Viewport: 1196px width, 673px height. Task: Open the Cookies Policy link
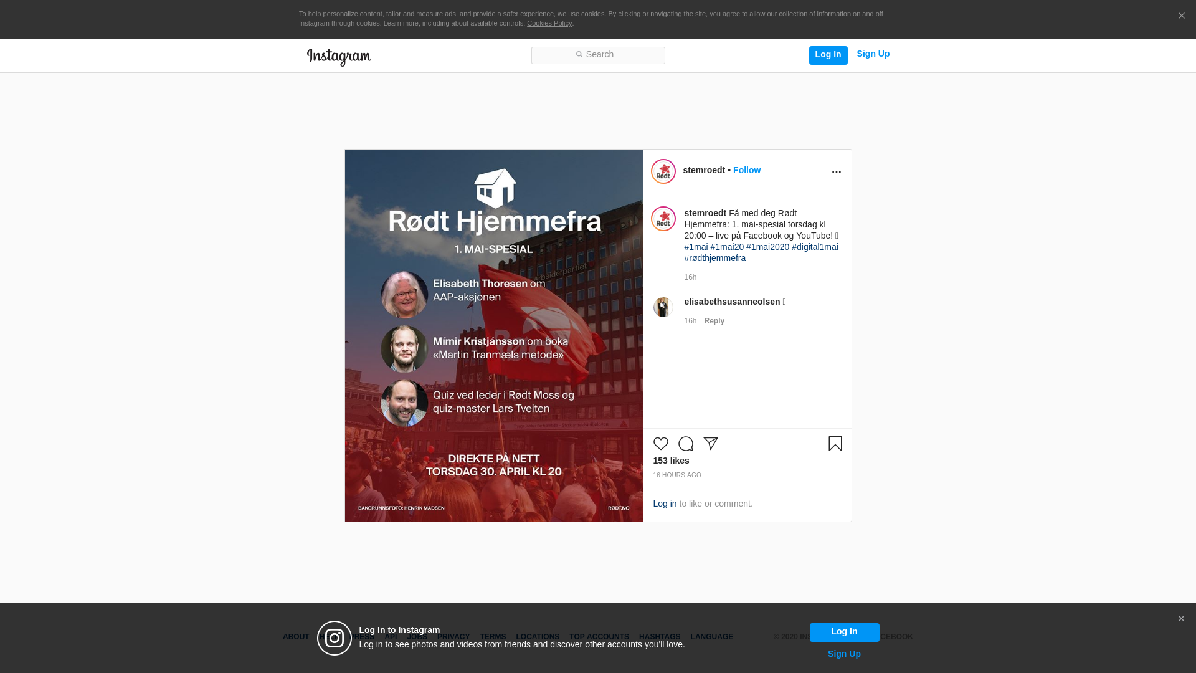(549, 23)
